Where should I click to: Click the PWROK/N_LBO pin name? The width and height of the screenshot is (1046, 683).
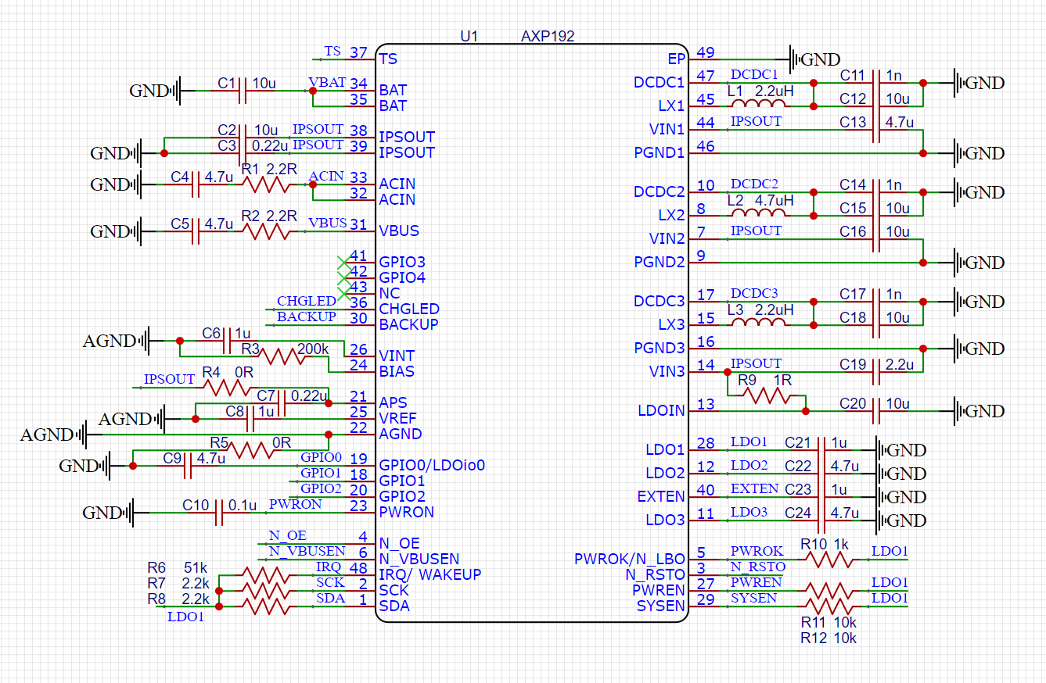coord(630,560)
